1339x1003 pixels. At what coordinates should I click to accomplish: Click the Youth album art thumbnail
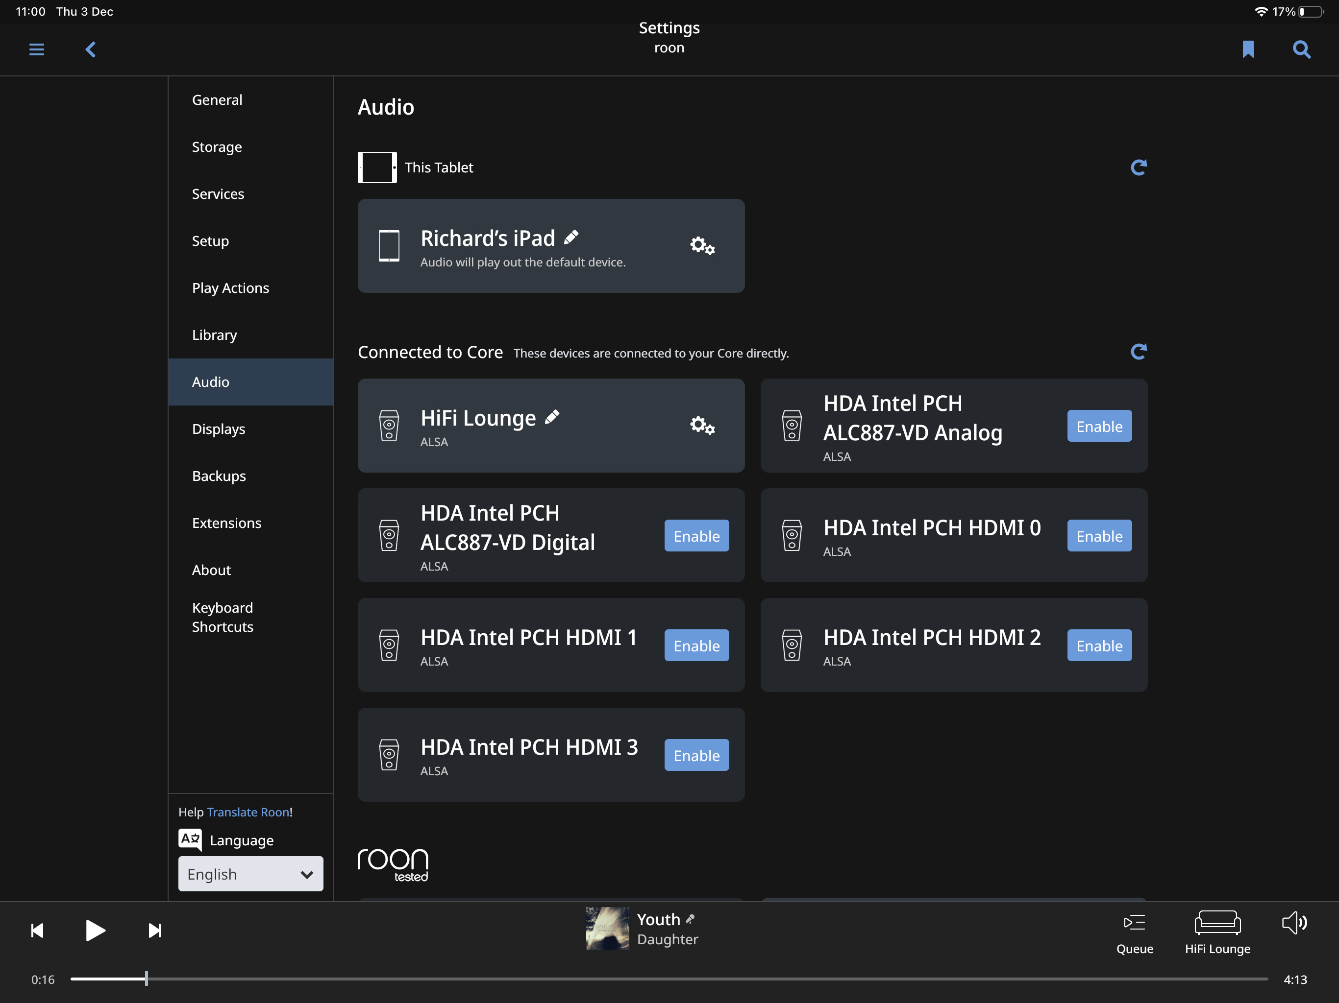click(x=607, y=928)
